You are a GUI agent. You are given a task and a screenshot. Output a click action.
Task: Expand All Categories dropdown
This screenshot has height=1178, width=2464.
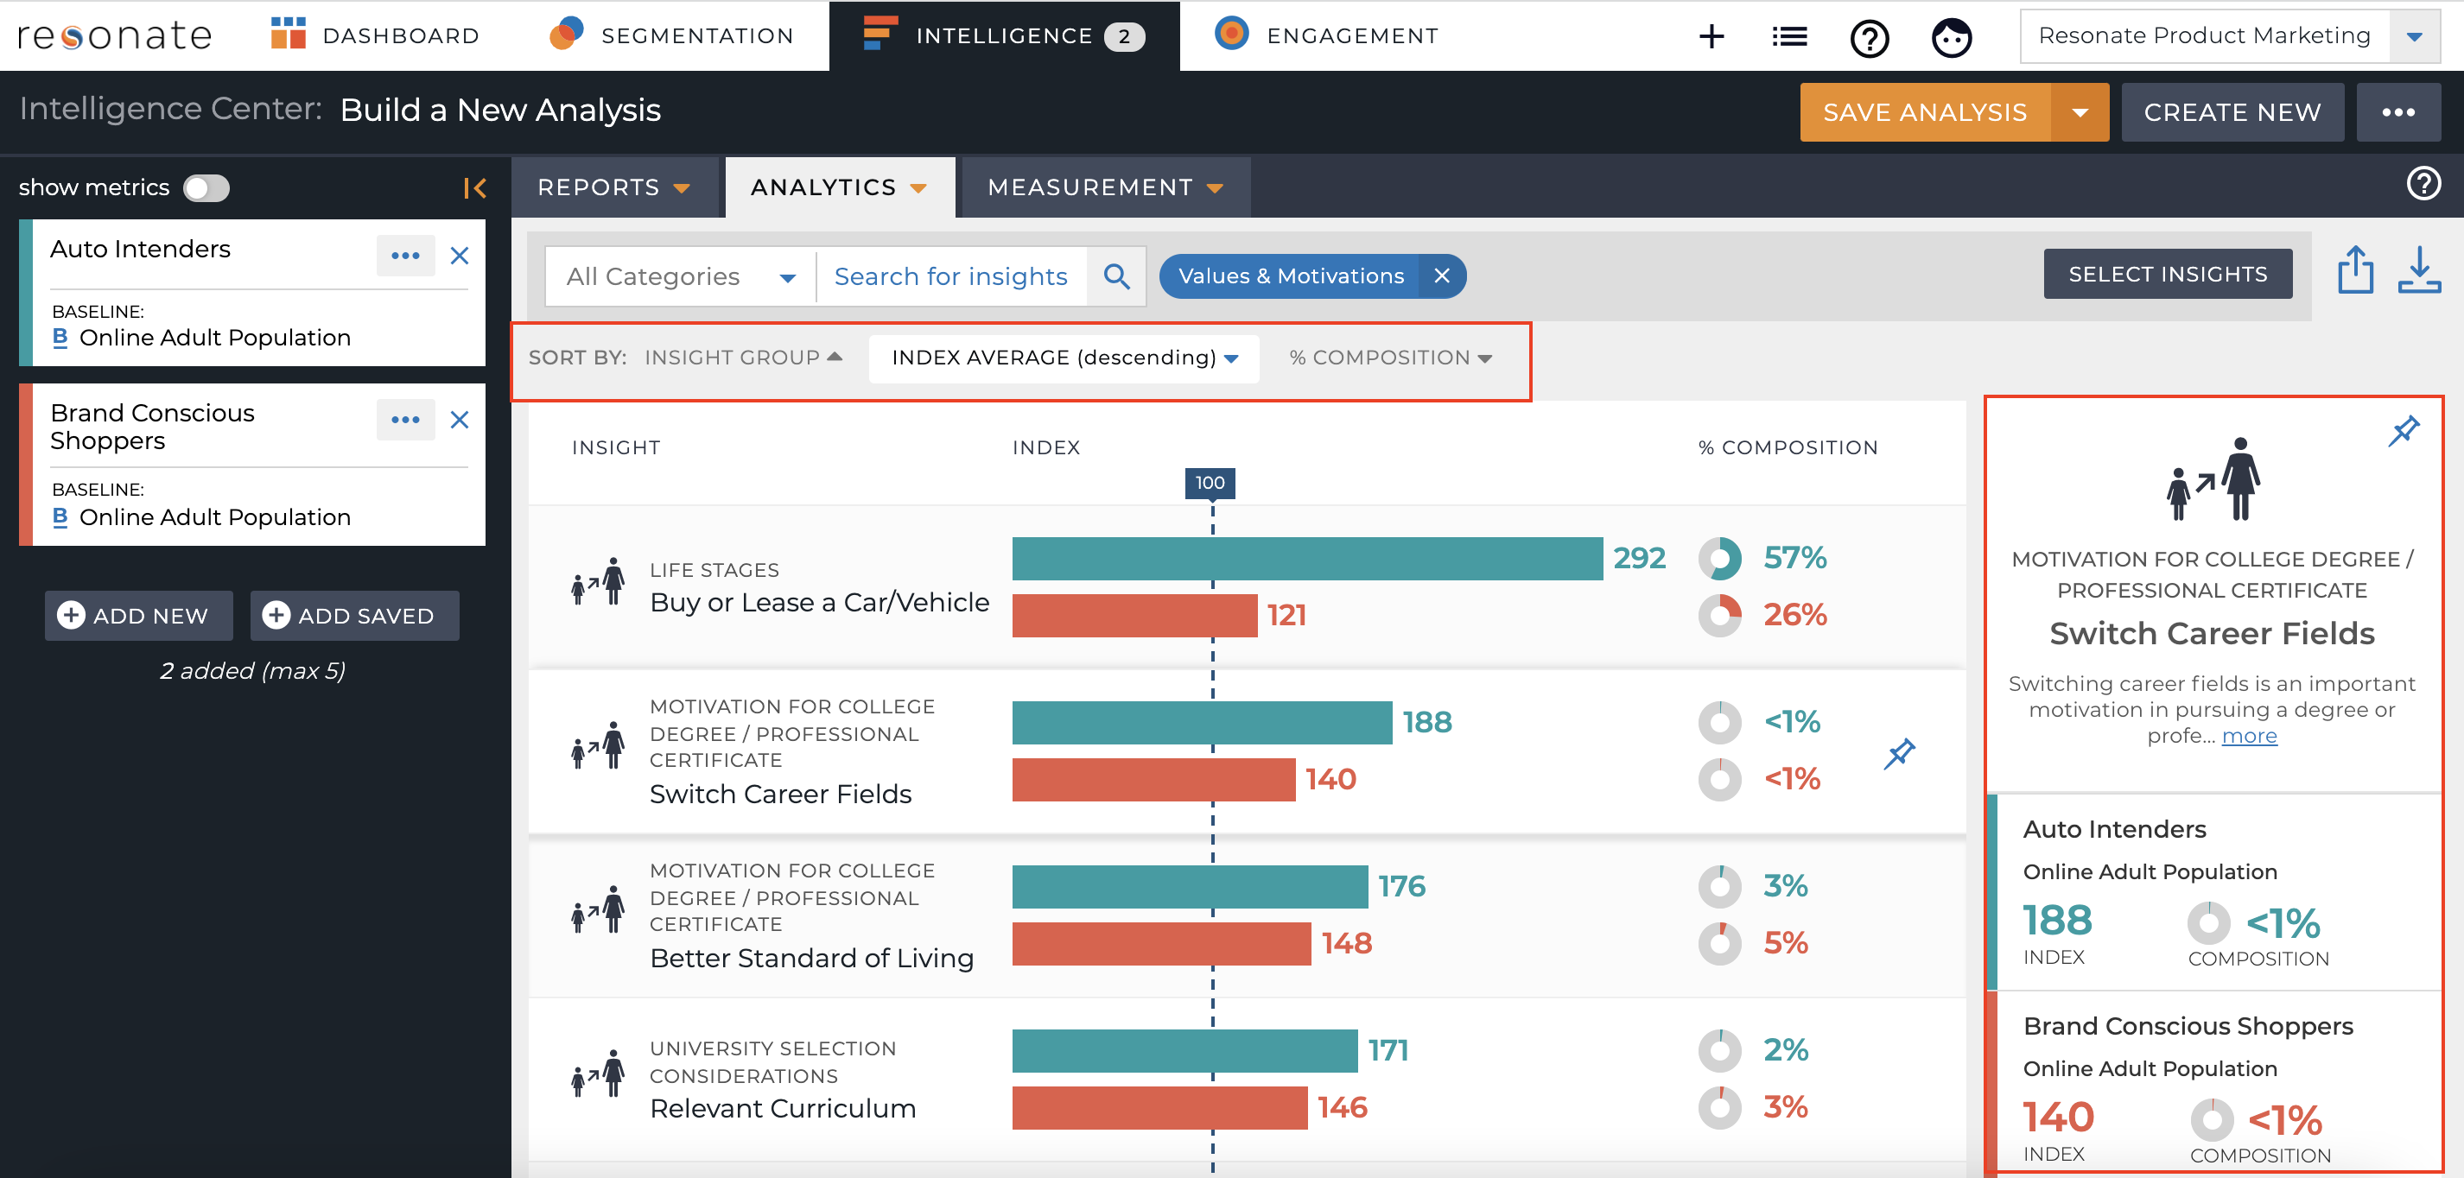pyautogui.click(x=680, y=276)
